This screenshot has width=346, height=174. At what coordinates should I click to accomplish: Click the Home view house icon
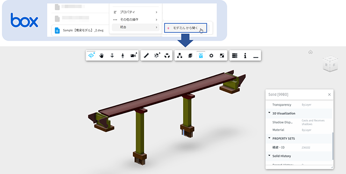[310, 52]
